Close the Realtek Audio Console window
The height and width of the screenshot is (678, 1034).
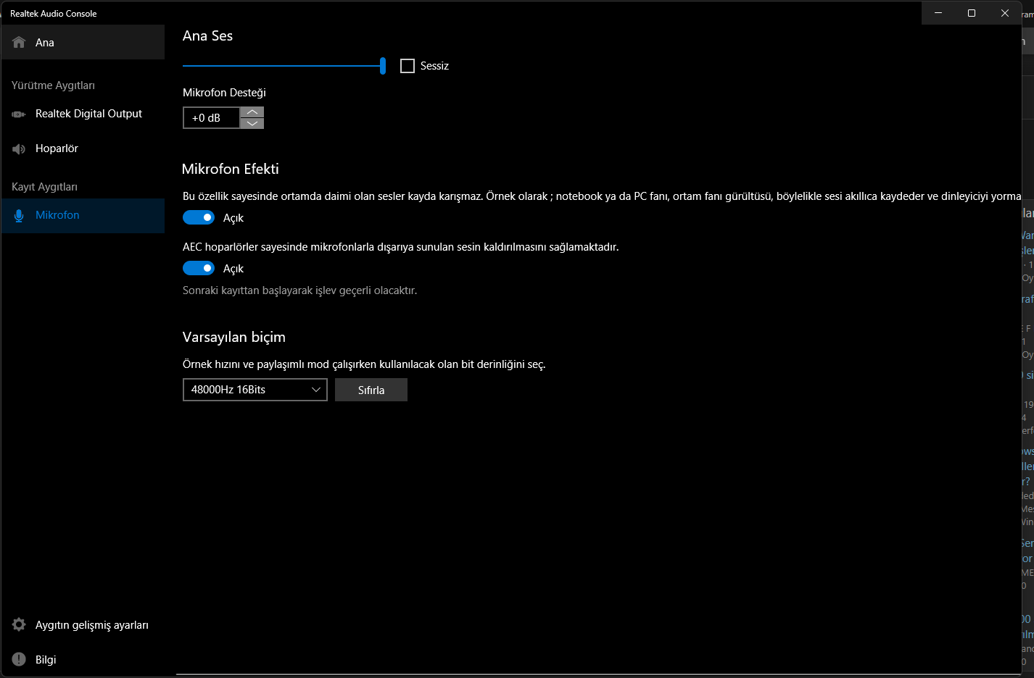click(x=1005, y=13)
